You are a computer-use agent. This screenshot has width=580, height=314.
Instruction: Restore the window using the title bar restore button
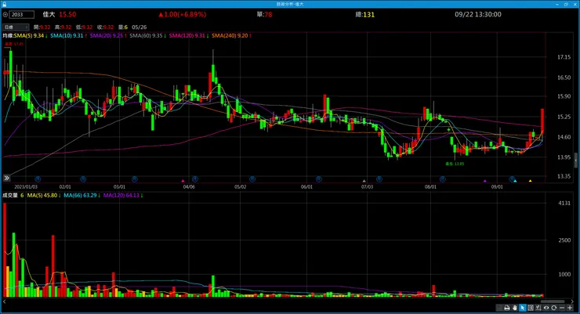pyautogui.click(x=566, y=4)
